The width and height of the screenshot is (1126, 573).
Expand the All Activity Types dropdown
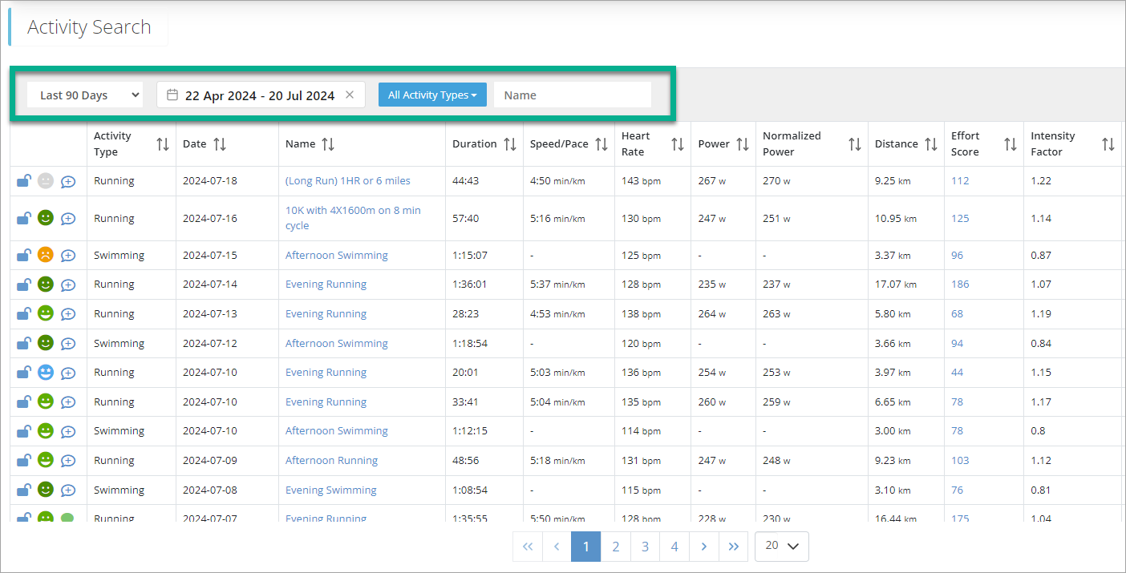pos(432,95)
